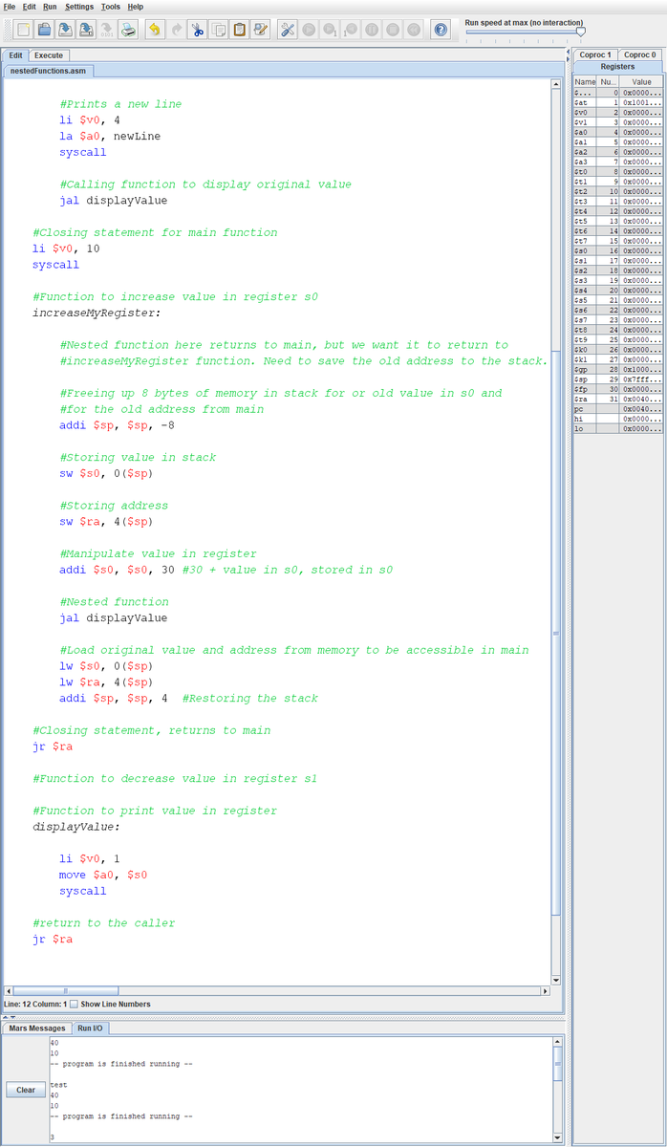This screenshot has width=667, height=1147.
Task: Open the File menu
Action: click(9, 7)
